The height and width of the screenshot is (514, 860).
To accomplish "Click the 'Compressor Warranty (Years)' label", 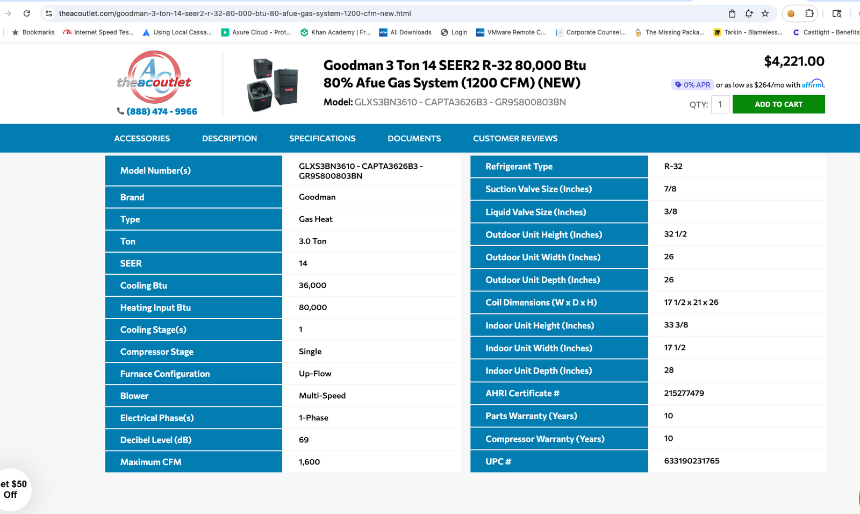I will pyautogui.click(x=545, y=439).
